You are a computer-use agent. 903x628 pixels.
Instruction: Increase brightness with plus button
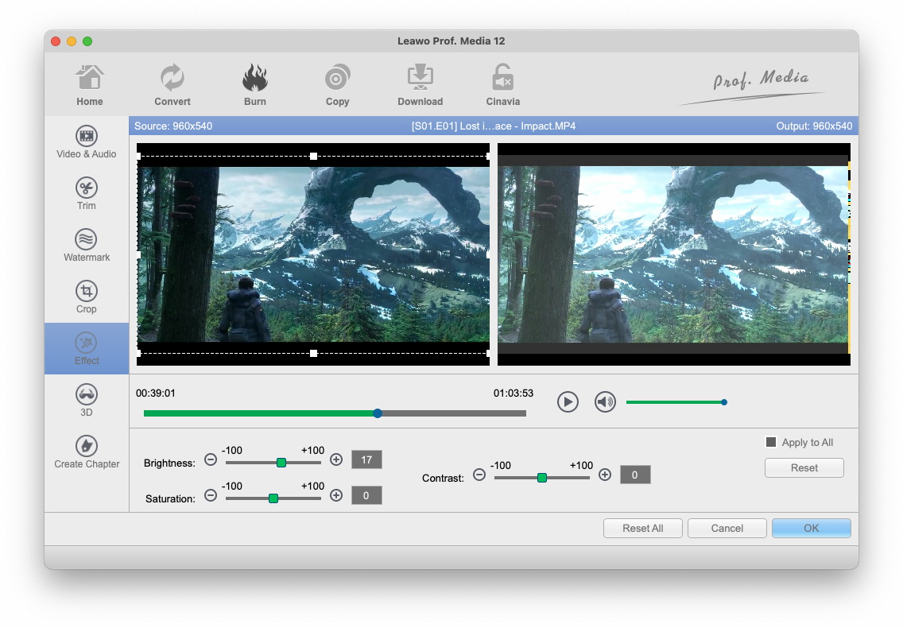(x=336, y=459)
